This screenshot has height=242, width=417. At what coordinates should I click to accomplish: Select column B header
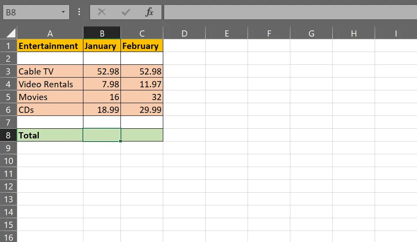(102, 33)
